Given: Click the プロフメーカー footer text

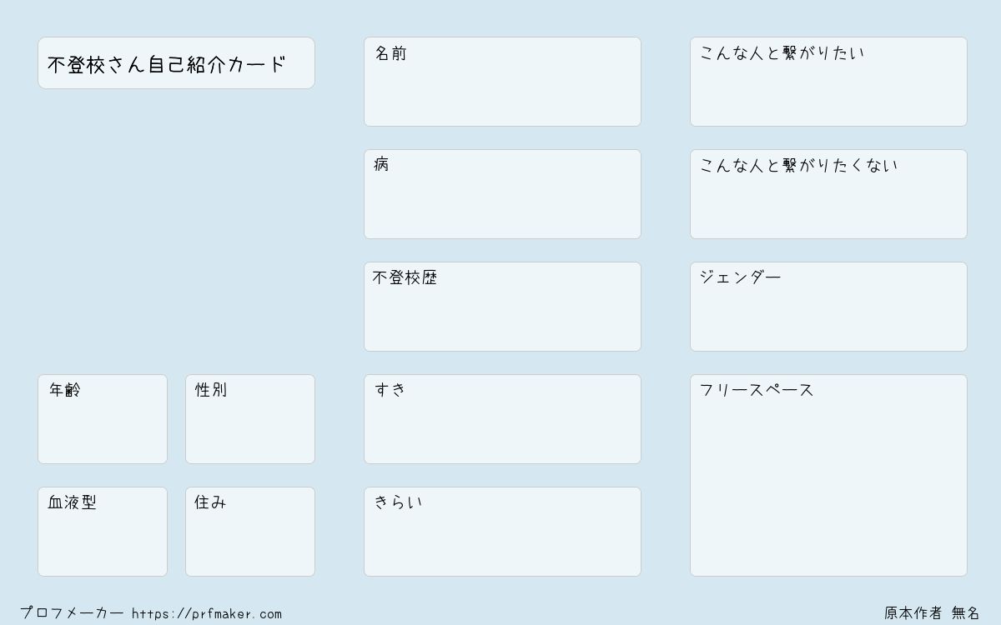Looking at the screenshot, I should click(72, 613).
